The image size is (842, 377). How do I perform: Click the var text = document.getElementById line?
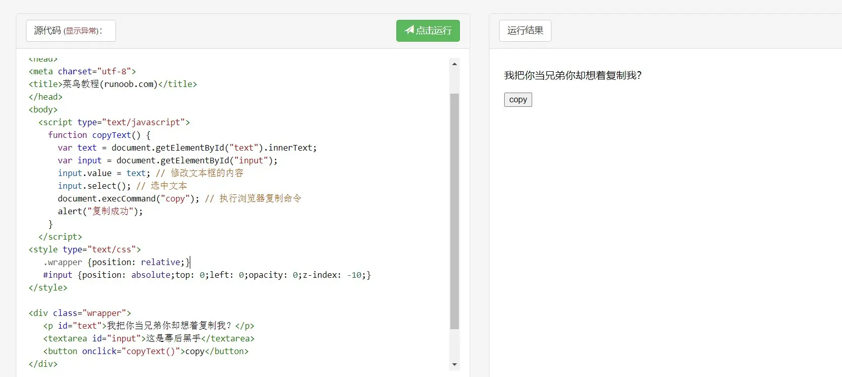point(187,148)
